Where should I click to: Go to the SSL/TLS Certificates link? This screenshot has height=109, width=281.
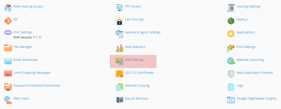pos(139,73)
